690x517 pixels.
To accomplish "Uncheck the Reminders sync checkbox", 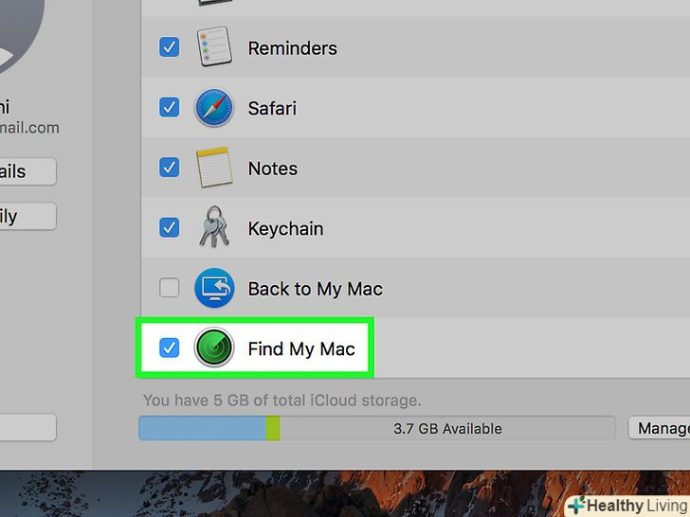I will (169, 47).
